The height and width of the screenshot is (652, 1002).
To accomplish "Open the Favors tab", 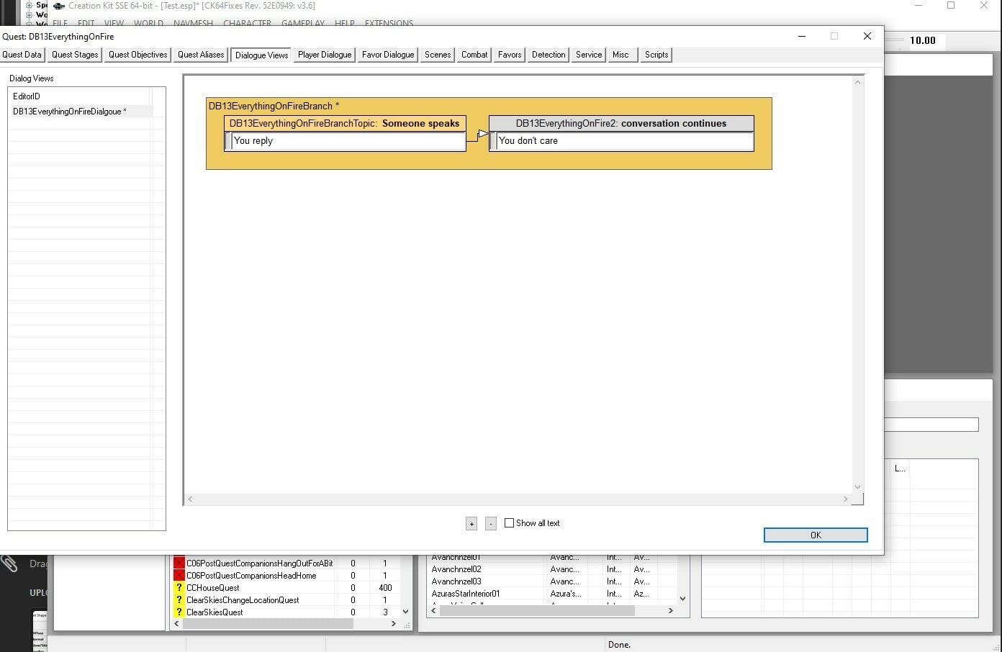I will click(510, 55).
